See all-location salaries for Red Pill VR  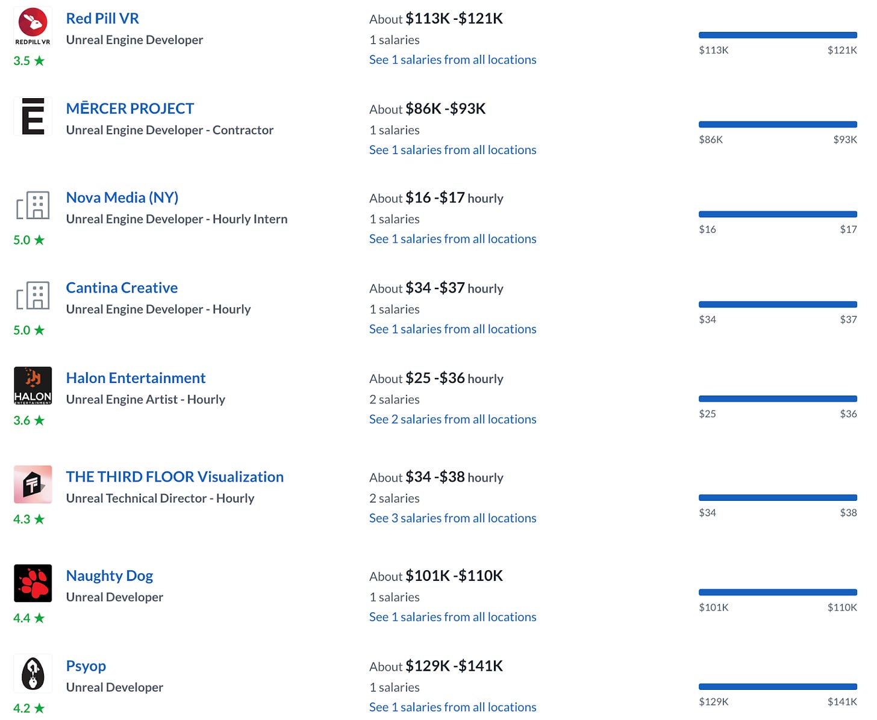[453, 60]
